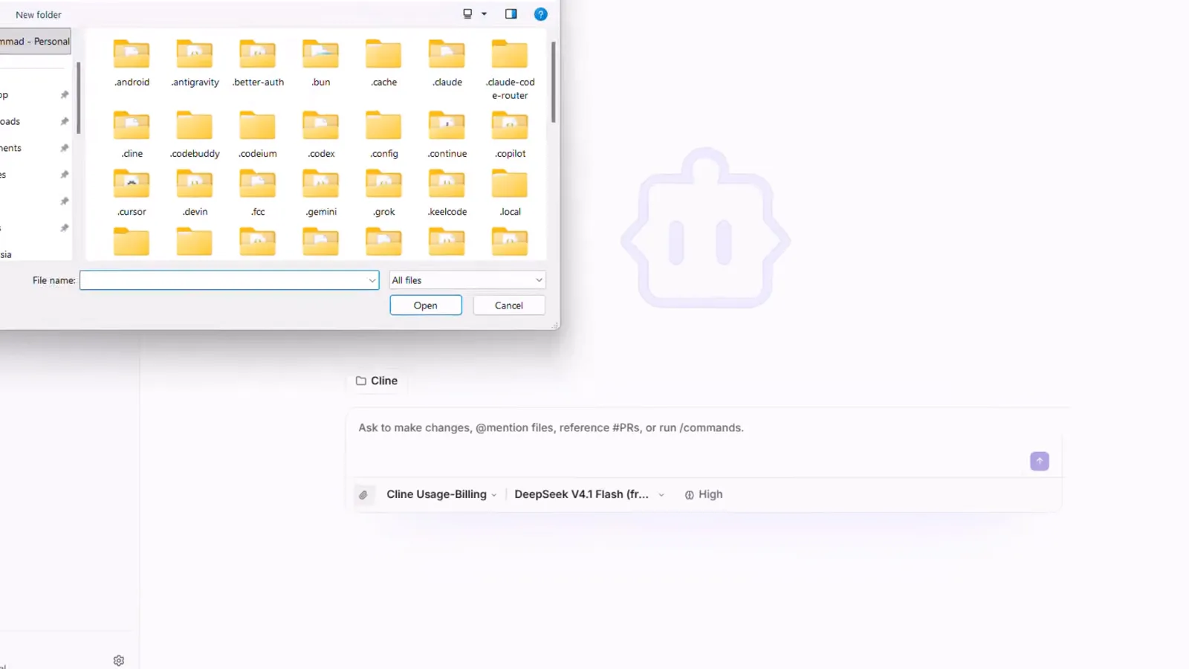The width and height of the screenshot is (1189, 669).
Task: Click the New folder button
Action: click(39, 15)
